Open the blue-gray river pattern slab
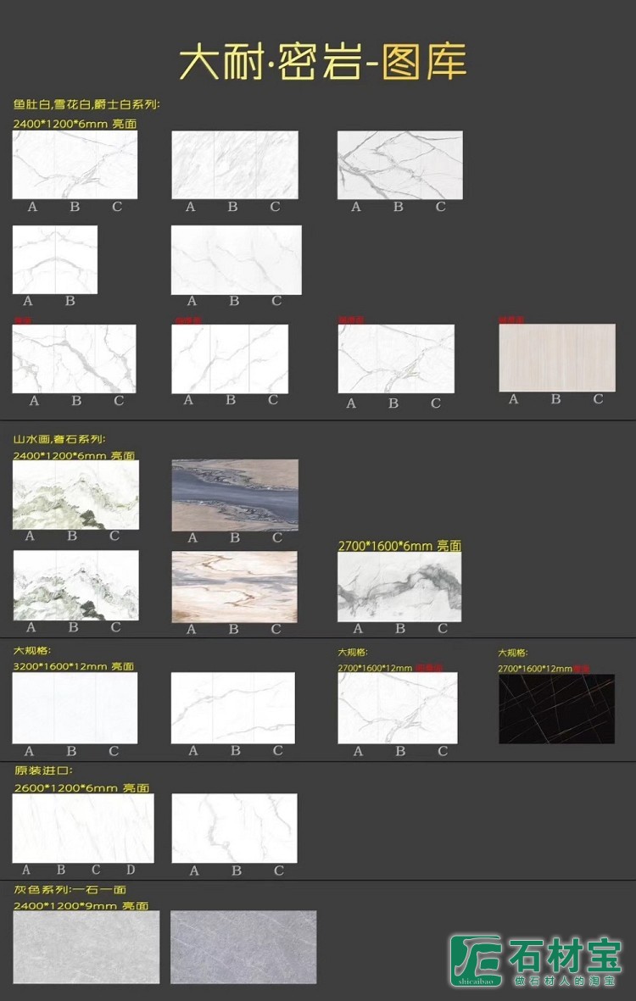This screenshot has height=1001, width=636. click(235, 495)
